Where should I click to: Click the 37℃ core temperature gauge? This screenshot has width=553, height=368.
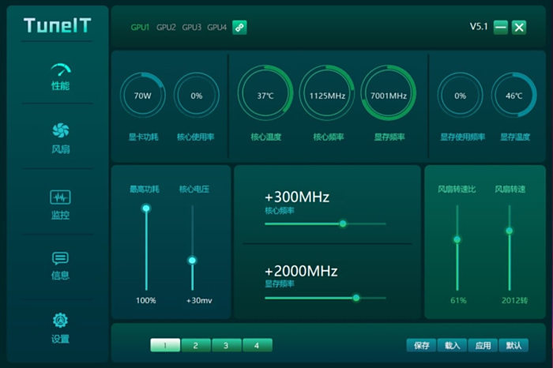(x=265, y=93)
